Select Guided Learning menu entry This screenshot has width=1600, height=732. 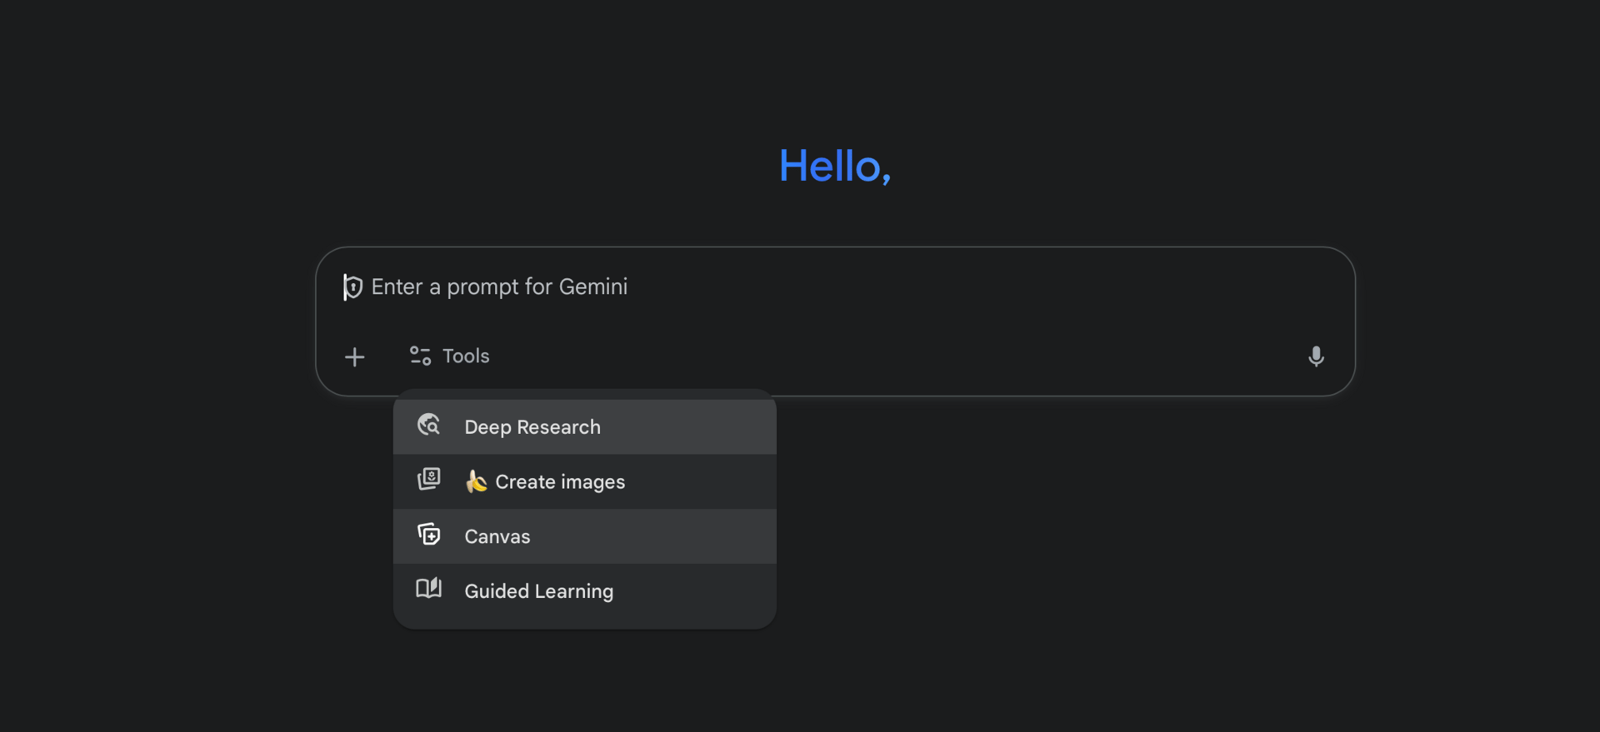click(x=585, y=591)
